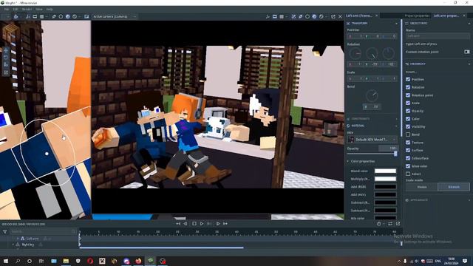The height and width of the screenshot is (266, 473).
Task: Click the object Name input field
Action: click(x=438, y=36)
